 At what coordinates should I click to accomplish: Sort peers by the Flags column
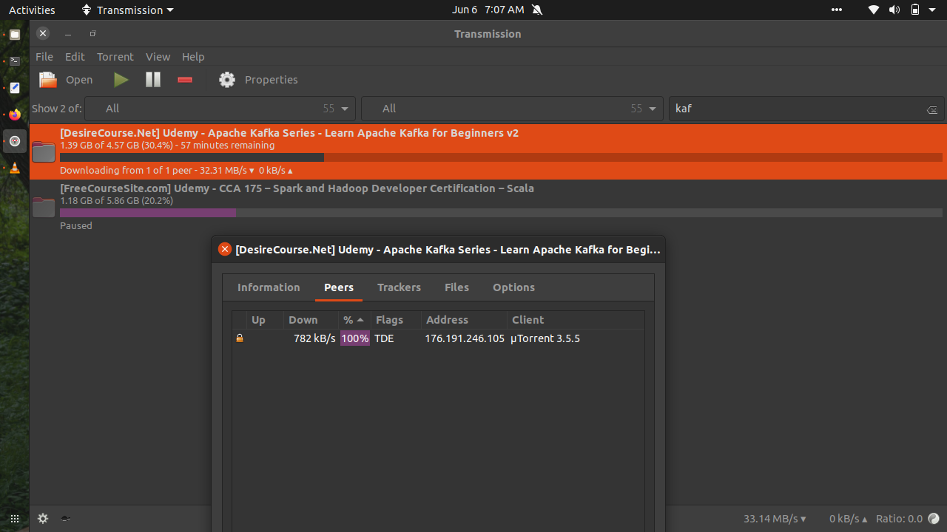[x=396, y=320]
